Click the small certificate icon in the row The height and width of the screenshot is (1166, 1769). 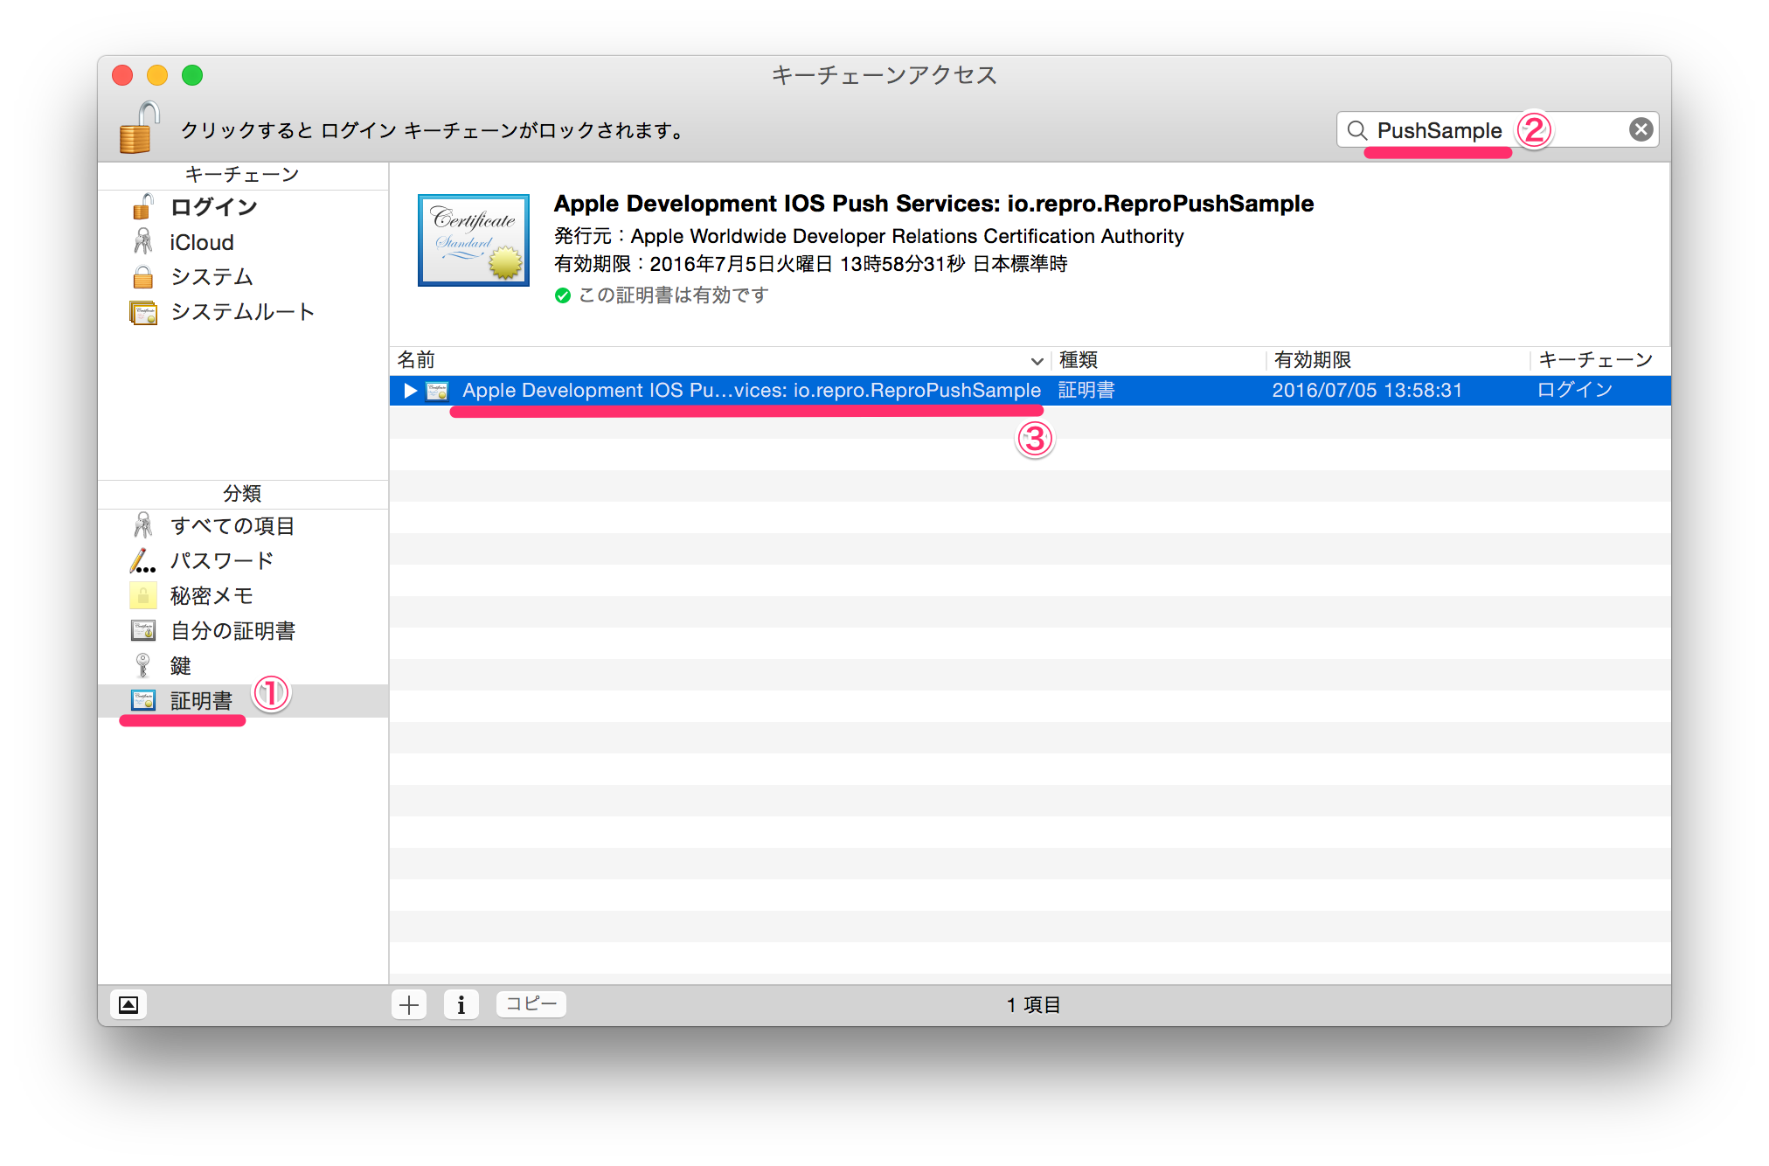coord(437,391)
